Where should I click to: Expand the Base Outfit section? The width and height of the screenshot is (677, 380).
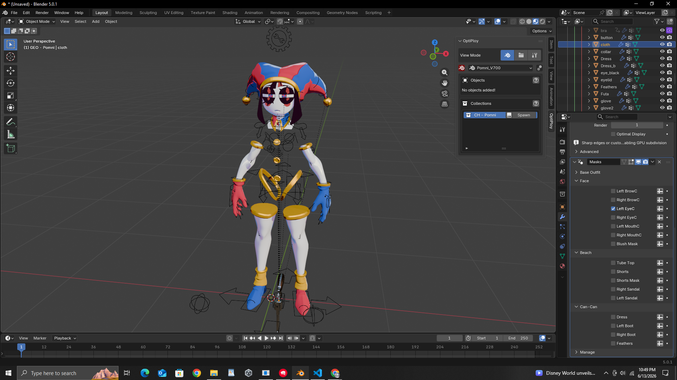pyautogui.click(x=590, y=172)
